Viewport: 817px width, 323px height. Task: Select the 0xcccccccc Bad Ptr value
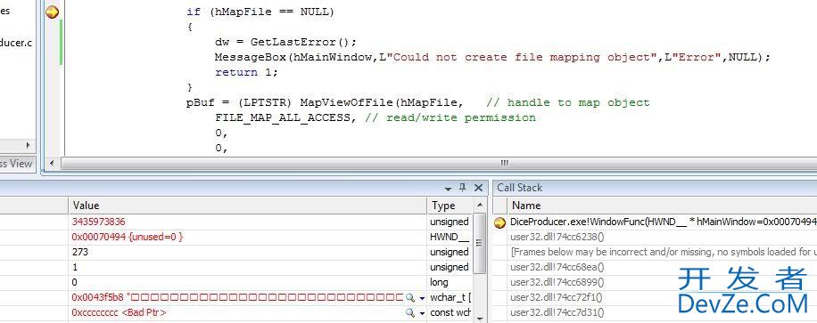tap(119, 312)
